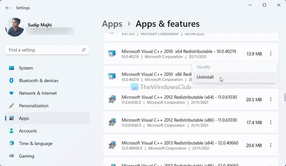Click the vertical scrollbar thumb
The height and width of the screenshot is (166, 286).
coord(285,97)
